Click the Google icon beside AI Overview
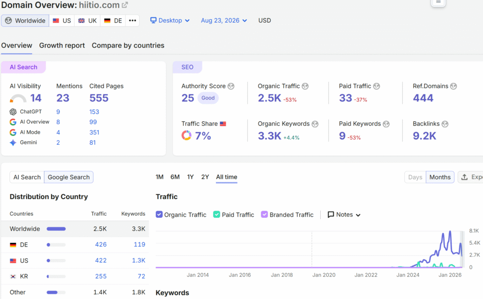Screen dimensions: 483x299 13,122
